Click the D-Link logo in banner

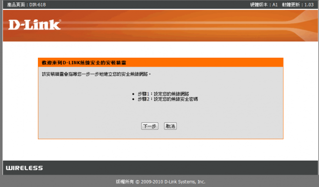(x=34, y=25)
